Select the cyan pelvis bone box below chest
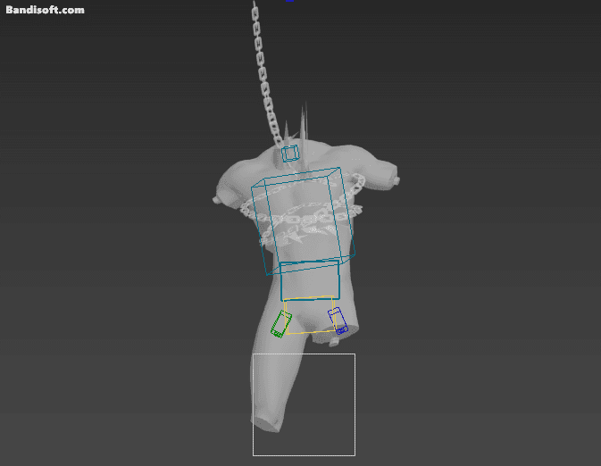The width and height of the screenshot is (601, 466). click(x=310, y=280)
